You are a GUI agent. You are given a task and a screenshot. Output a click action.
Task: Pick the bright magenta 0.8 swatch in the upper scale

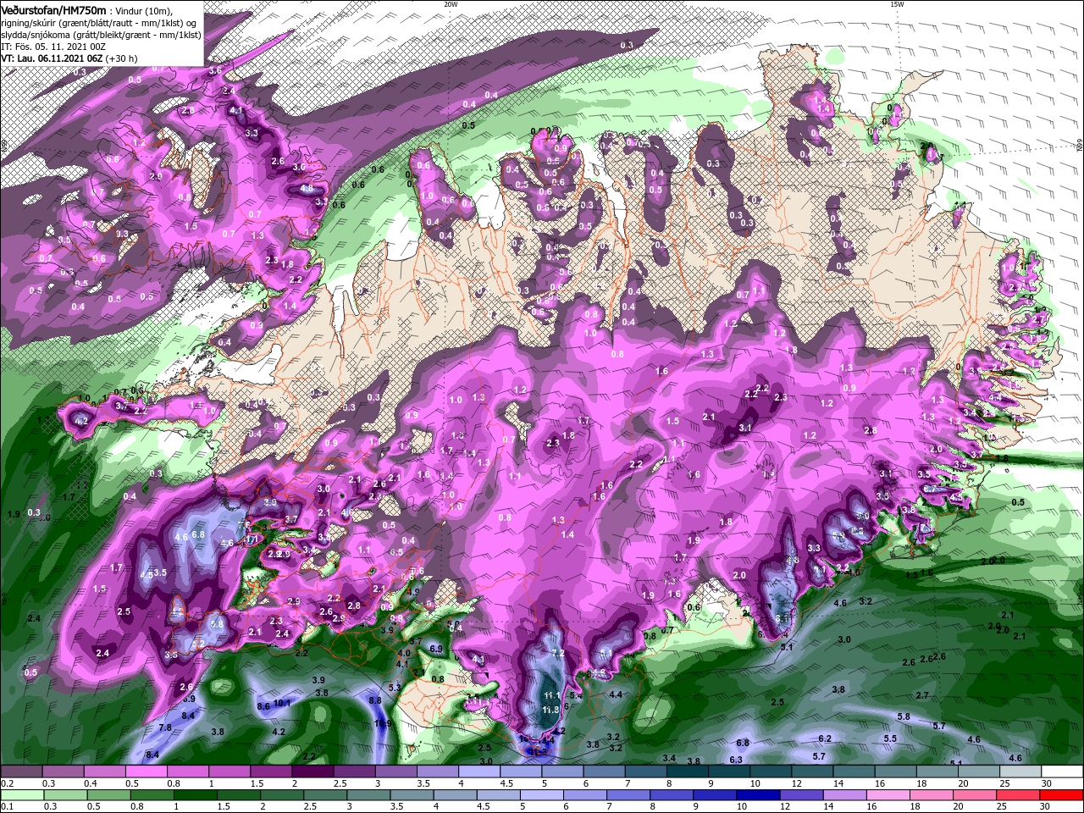point(188,771)
